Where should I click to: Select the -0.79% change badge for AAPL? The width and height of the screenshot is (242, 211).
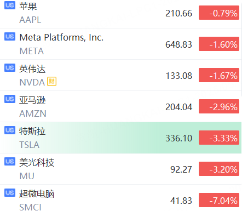pos(219,13)
